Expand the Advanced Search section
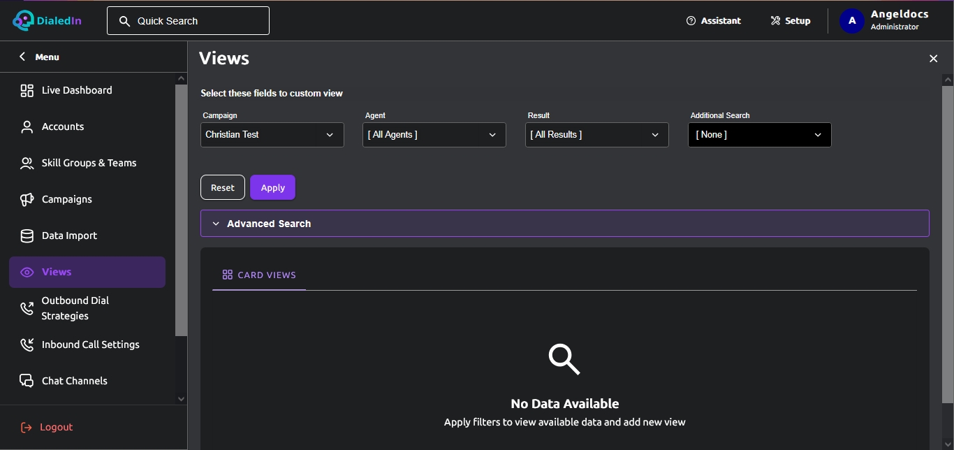954x450 pixels. click(x=564, y=224)
